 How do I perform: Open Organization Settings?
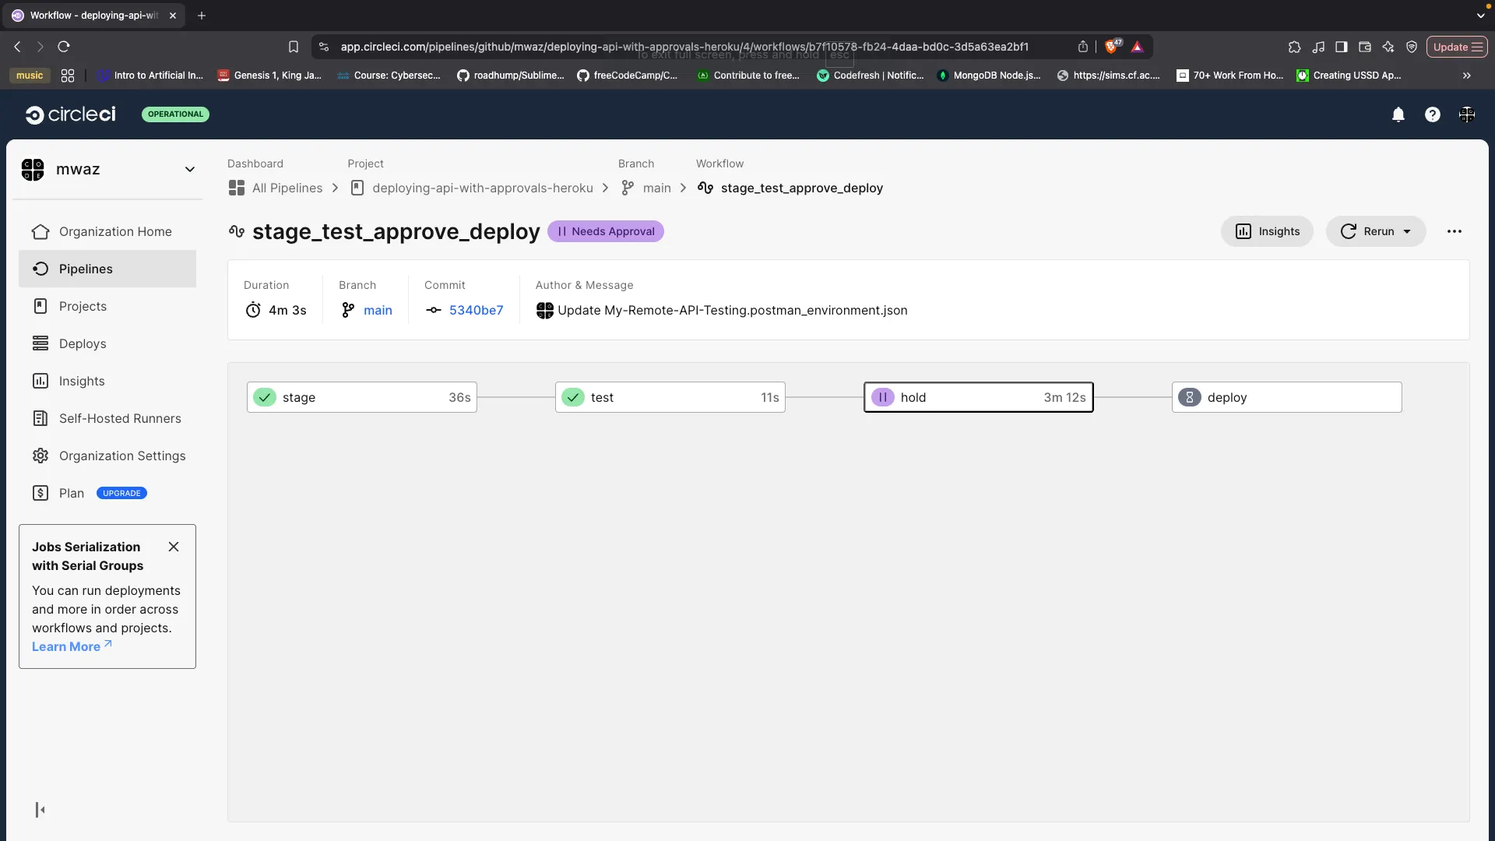(x=107, y=456)
